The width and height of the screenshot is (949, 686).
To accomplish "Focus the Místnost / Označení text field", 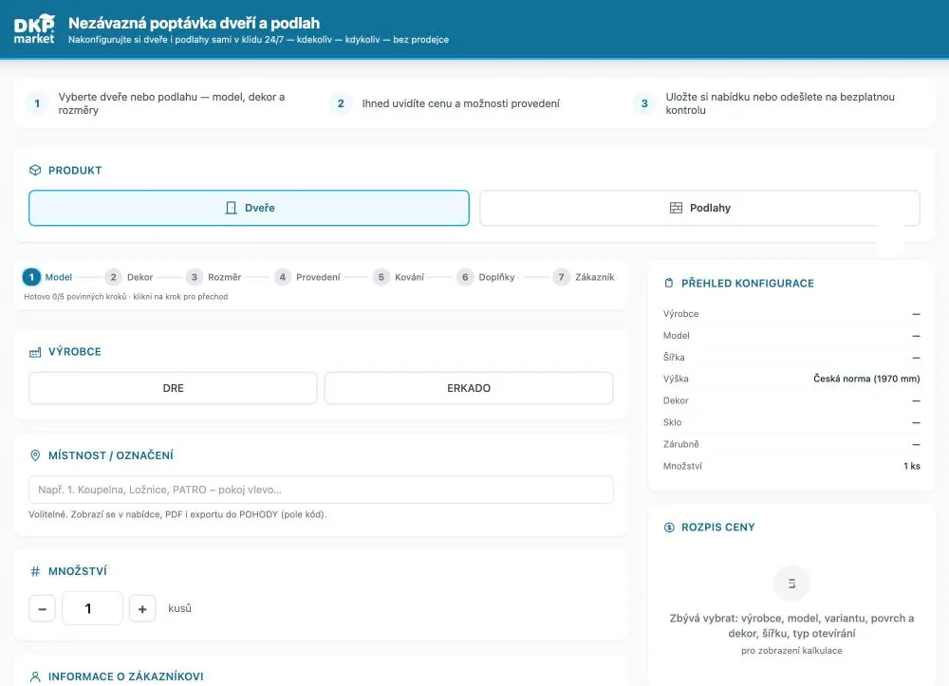I will coord(321,490).
